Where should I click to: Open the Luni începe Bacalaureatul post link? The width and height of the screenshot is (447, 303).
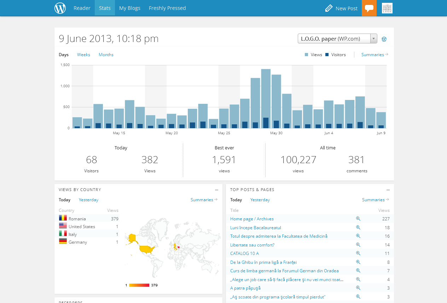tap(256, 228)
